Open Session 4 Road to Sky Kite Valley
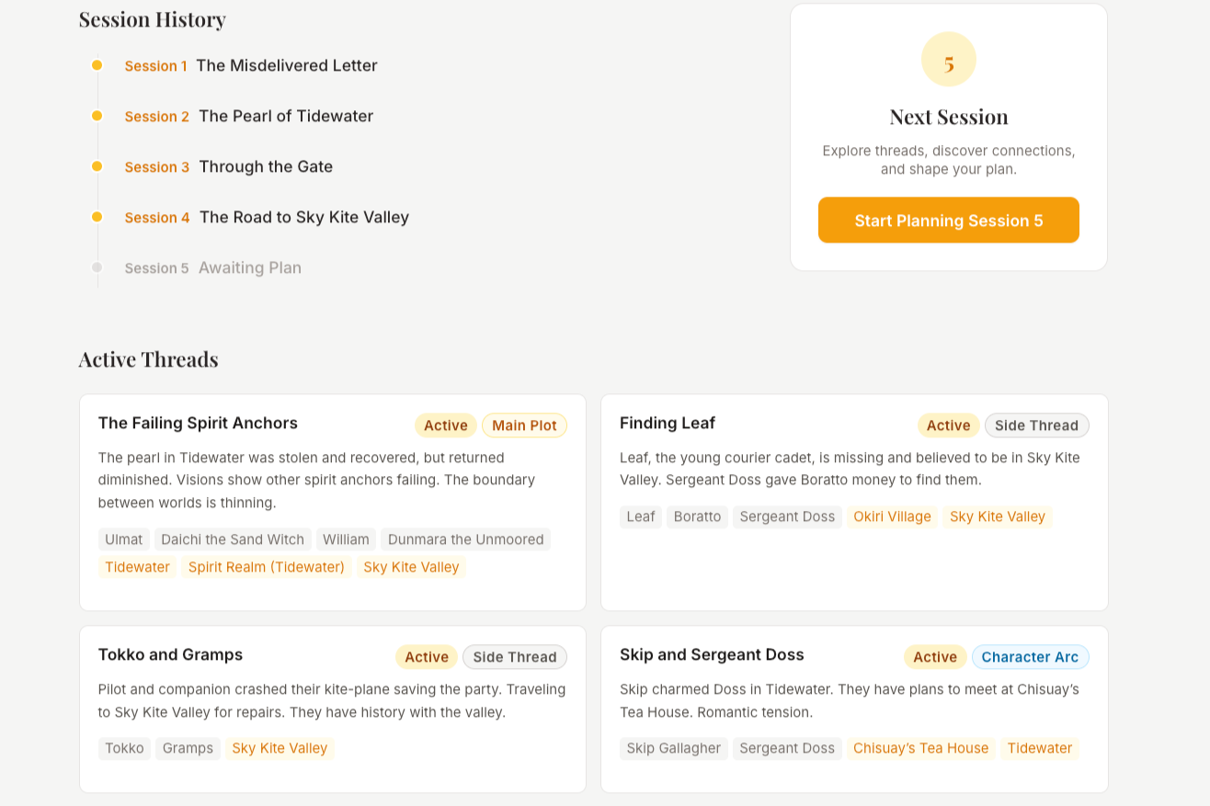The width and height of the screenshot is (1210, 806). point(303,217)
